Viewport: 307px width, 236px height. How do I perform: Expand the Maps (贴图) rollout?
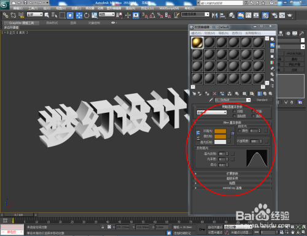click(x=232, y=183)
